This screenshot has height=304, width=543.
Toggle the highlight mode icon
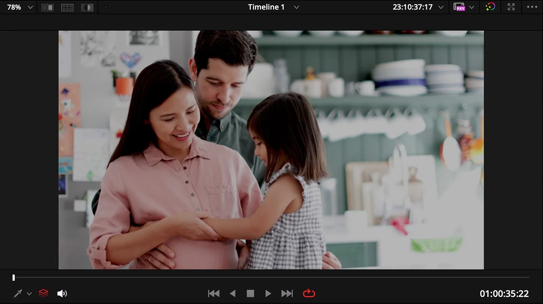click(x=87, y=7)
